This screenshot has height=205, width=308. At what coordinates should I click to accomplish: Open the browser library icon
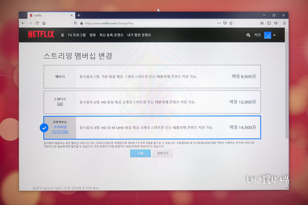262,23
